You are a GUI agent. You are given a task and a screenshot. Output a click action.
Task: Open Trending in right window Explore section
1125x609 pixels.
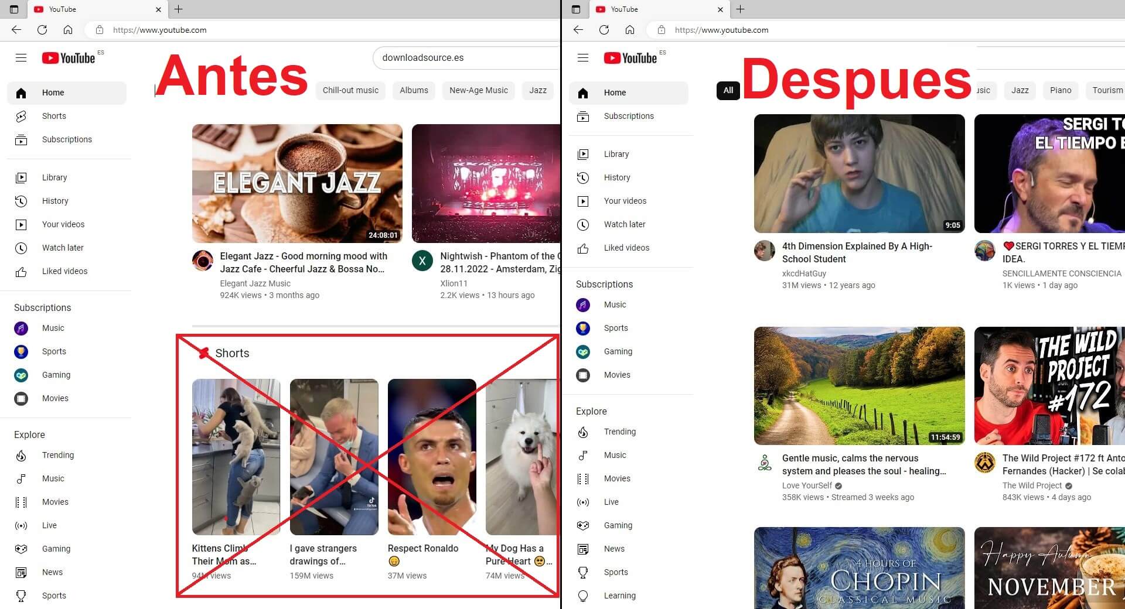pos(629,432)
